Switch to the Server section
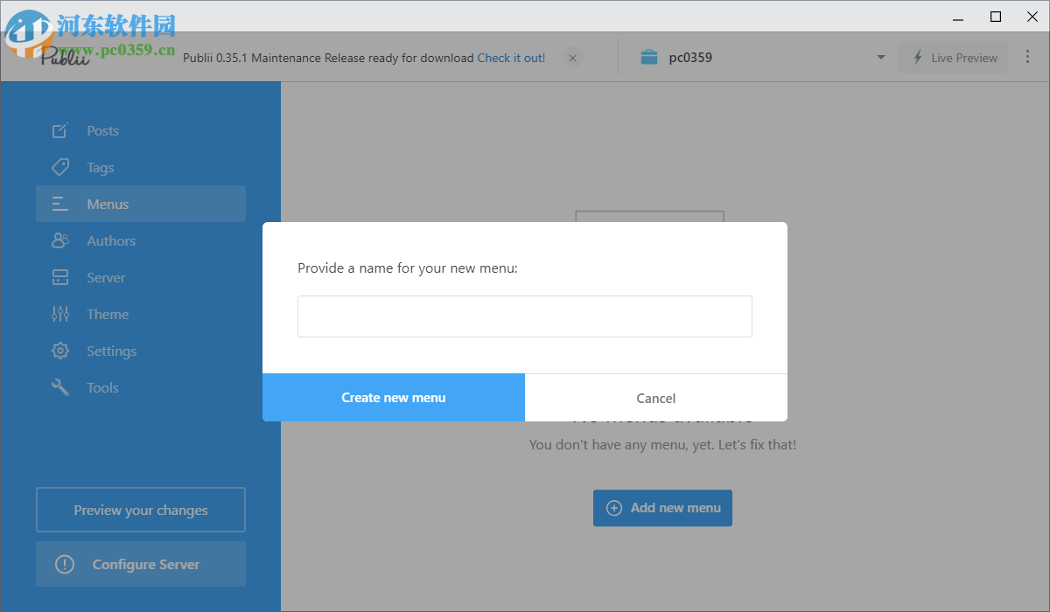The height and width of the screenshot is (612, 1050). 141,277
